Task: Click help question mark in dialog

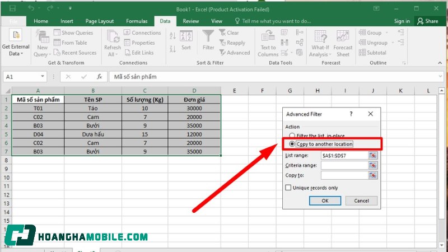Action: click(351, 114)
